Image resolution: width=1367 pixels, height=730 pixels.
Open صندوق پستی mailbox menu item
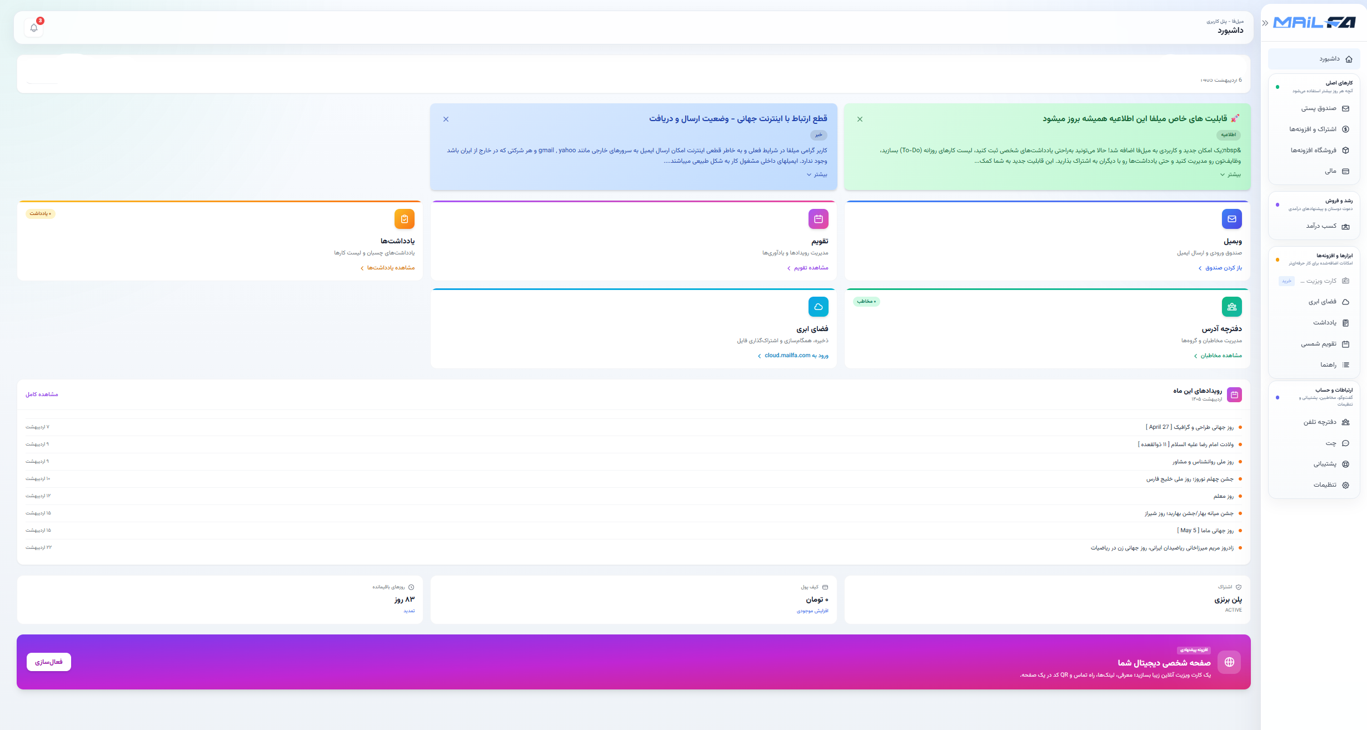[x=1314, y=108]
